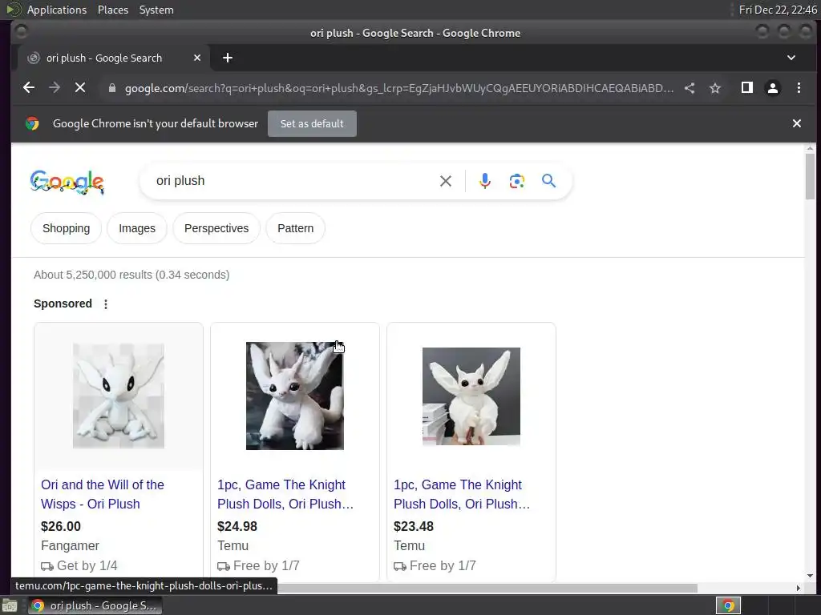Filter results by Shopping
The height and width of the screenshot is (615, 821).
point(66,228)
